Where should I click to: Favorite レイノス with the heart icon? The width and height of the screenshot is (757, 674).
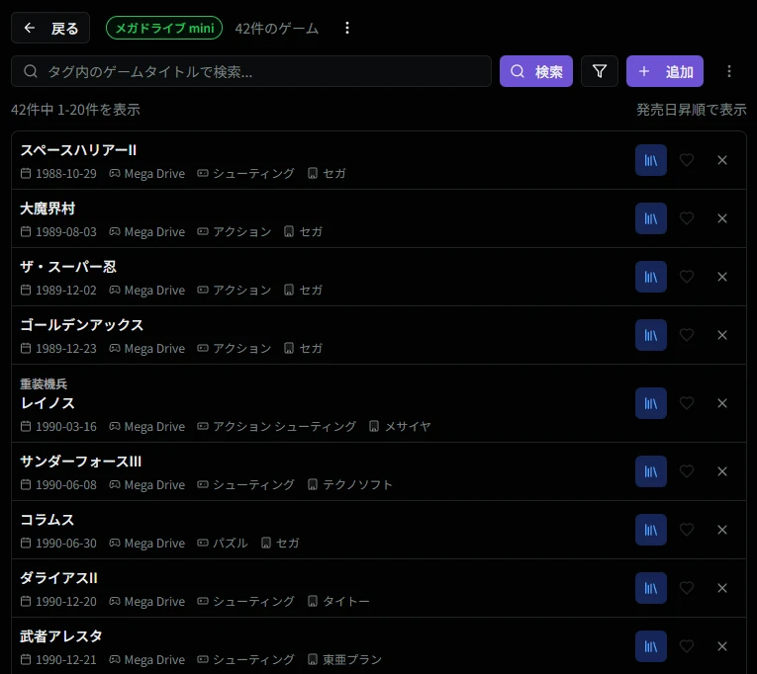point(687,403)
